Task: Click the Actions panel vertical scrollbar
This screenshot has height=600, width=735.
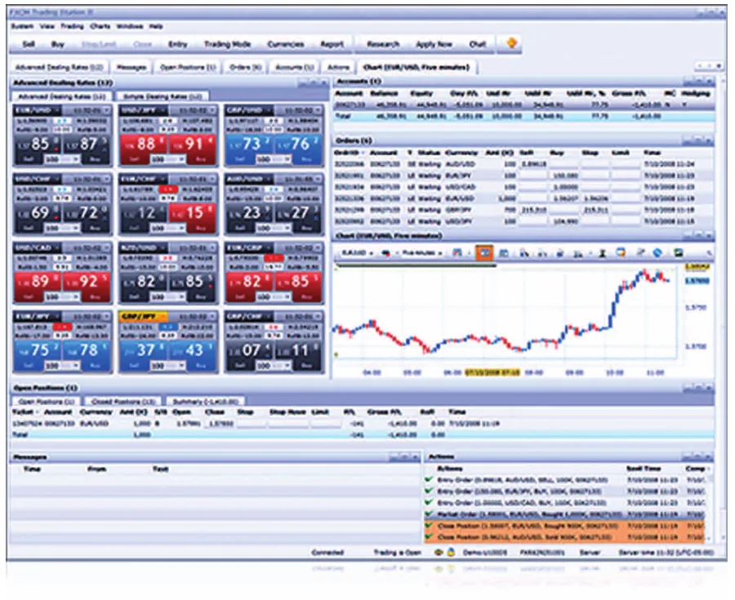Action: pyautogui.click(x=708, y=509)
